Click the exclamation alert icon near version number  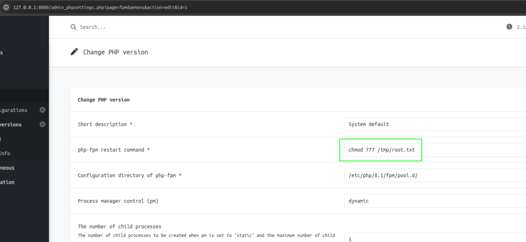(509, 27)
